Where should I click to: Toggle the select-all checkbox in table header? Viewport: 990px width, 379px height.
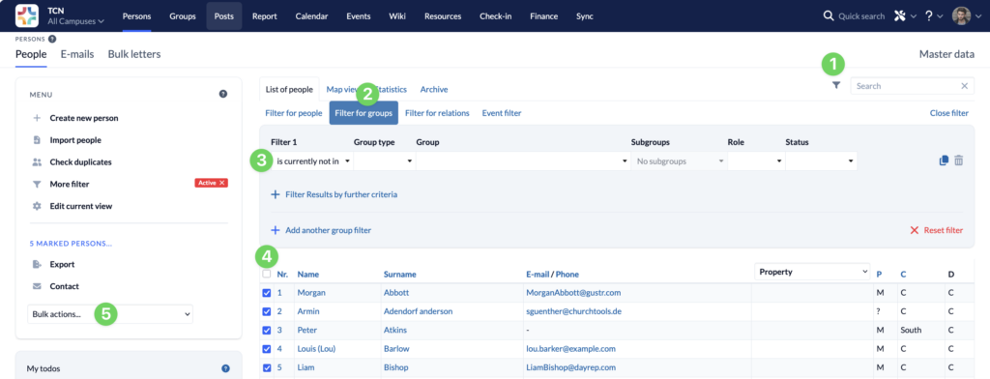coord(267,275)
